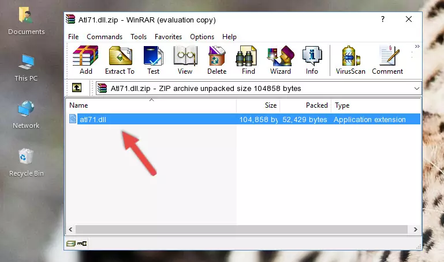Click the Application extension type cell
Screen dimensions: 444x262
click(370, 119)
